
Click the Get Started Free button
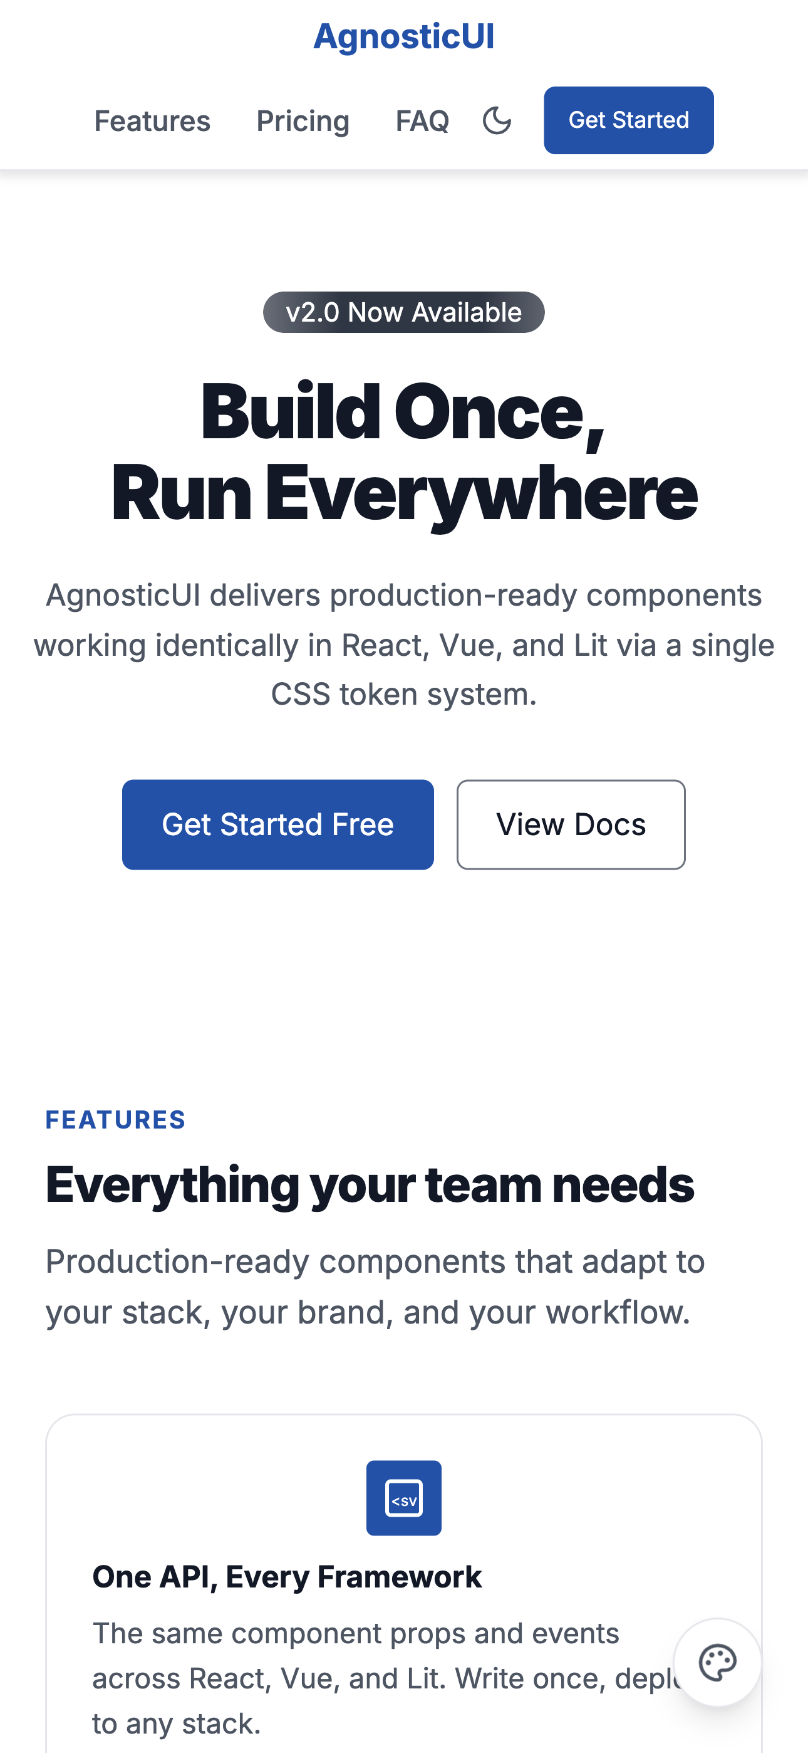point(278,825)
